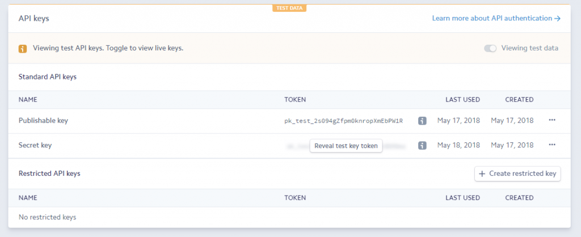Open the three-dot menu for Secret key

pos(551,145)
